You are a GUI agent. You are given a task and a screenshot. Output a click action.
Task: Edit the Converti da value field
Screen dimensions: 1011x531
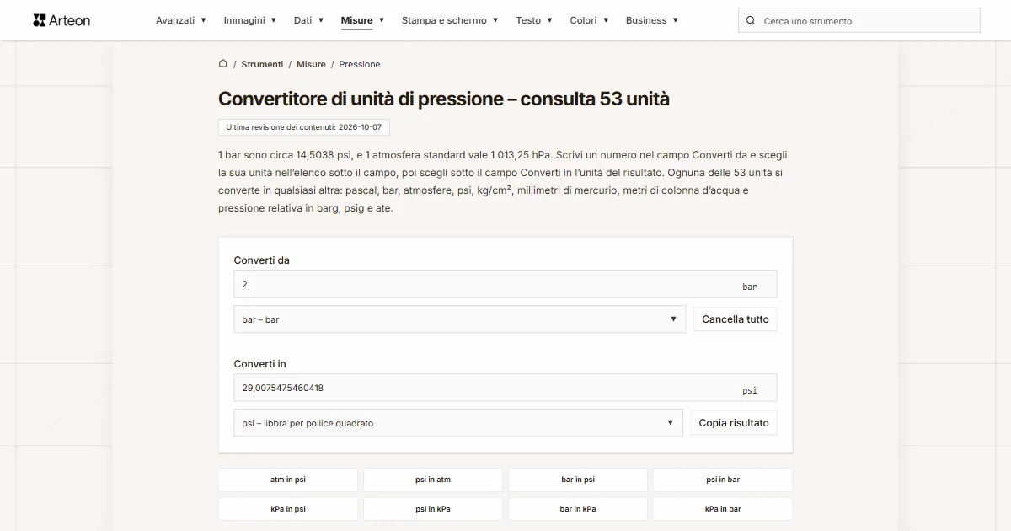pyautogui.click(x=505, y=284)
